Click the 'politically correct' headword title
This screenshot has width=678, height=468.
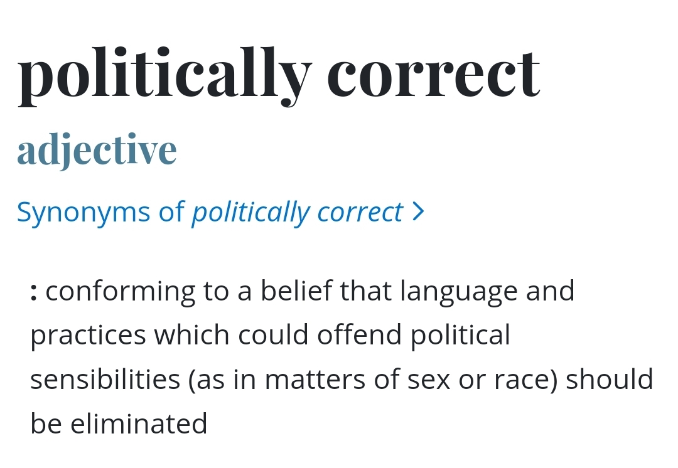[x=279, y=76]
